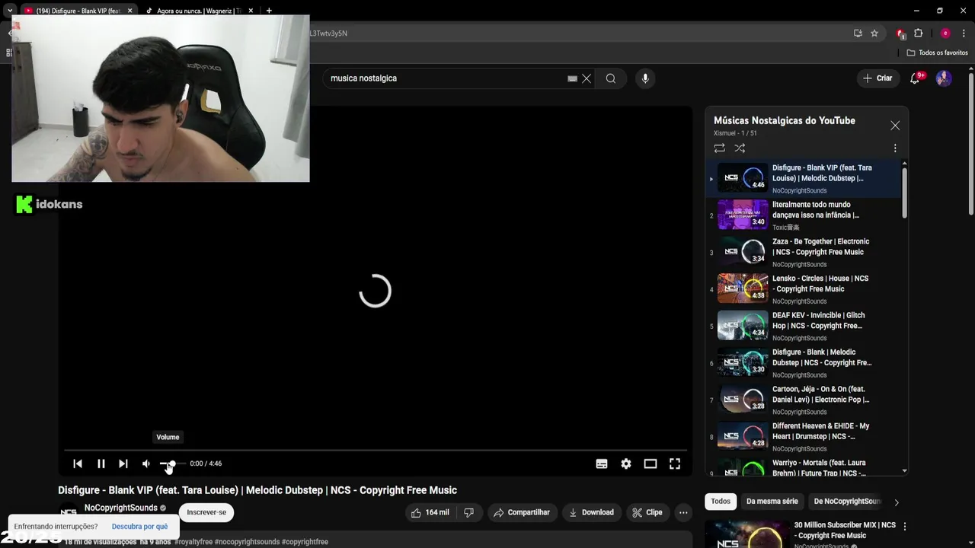975x548 pixels.
Task: Click the install/cast icon in address bar
Action: point(858,33)
